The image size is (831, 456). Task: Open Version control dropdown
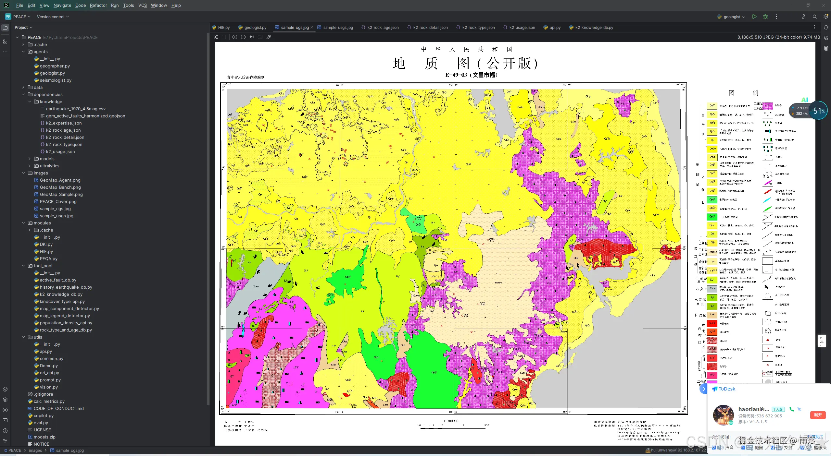click(53, 17)
